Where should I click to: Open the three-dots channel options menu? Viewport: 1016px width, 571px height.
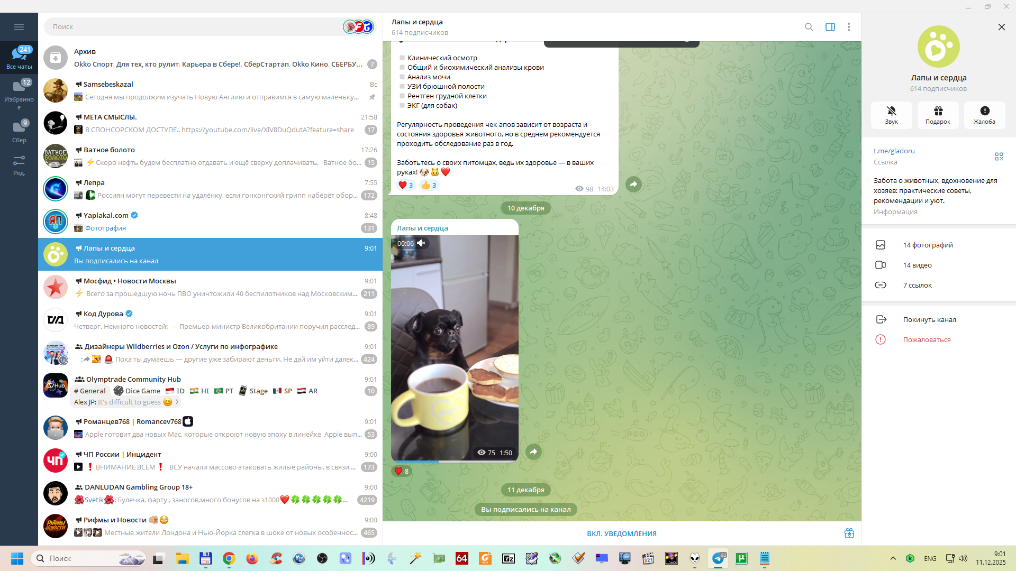[848, 27]
